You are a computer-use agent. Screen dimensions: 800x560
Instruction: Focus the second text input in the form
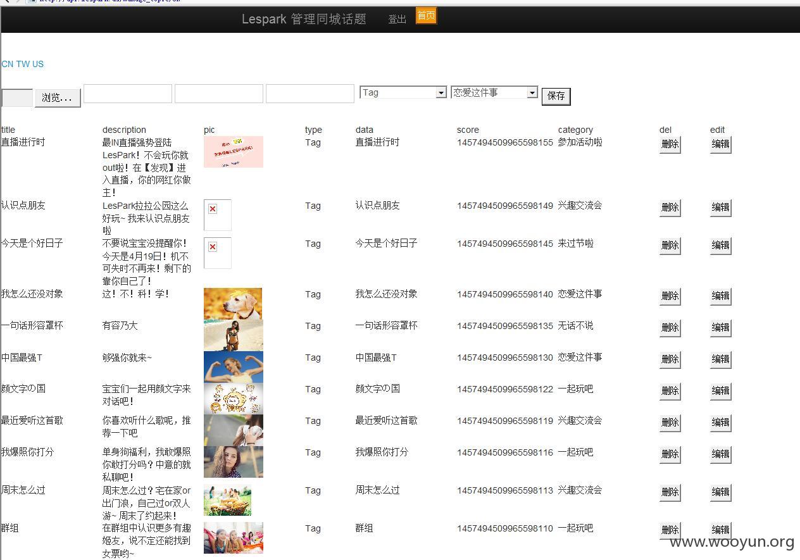[219, 94]
